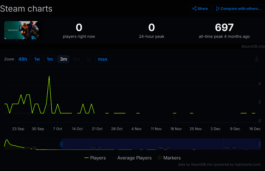Toggle the Players series in legend

[x=98, y=158]
